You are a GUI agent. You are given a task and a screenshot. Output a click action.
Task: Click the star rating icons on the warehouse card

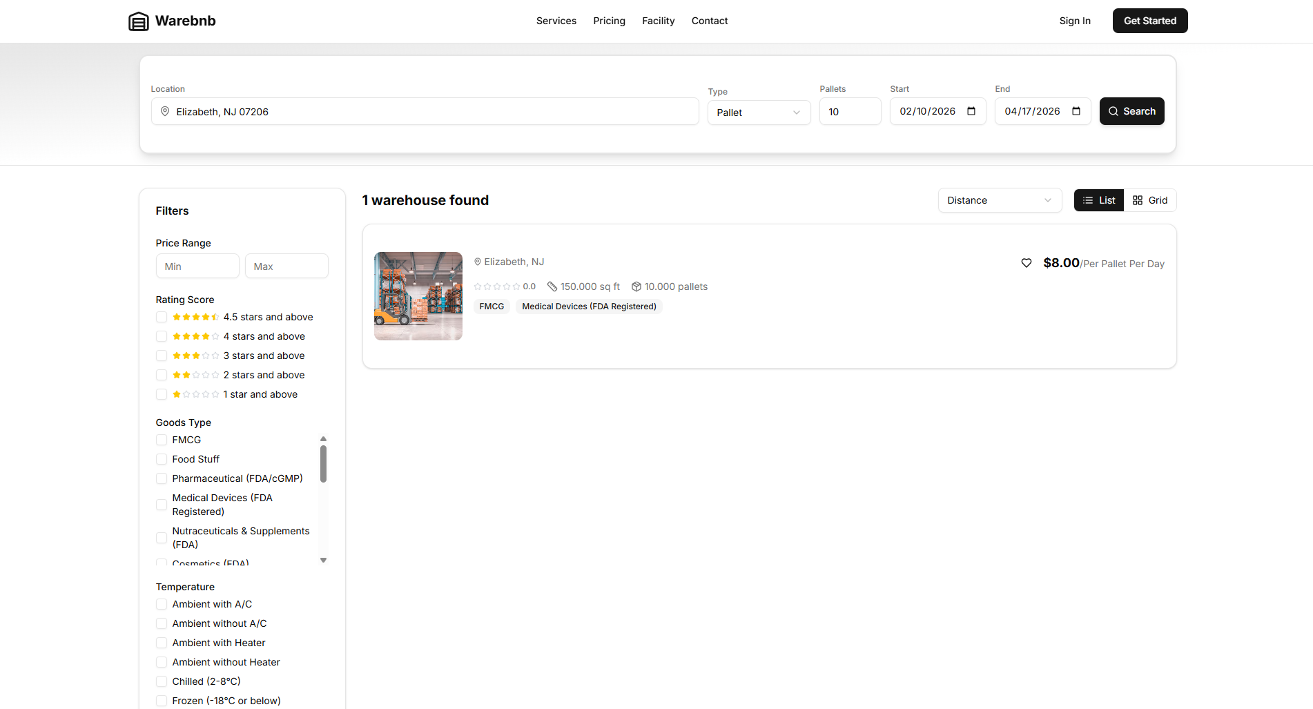coord(496,286)
